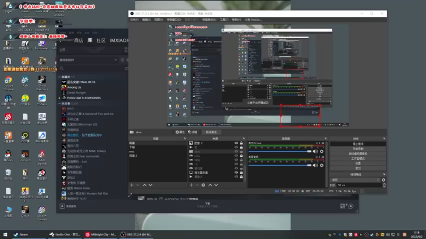Open the scene transition type dropdown
426x239 pixels.
(355, 180)
